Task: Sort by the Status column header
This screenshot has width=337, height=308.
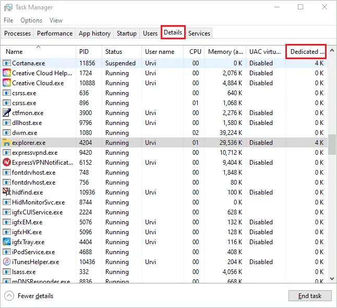Action: (122, 52)
